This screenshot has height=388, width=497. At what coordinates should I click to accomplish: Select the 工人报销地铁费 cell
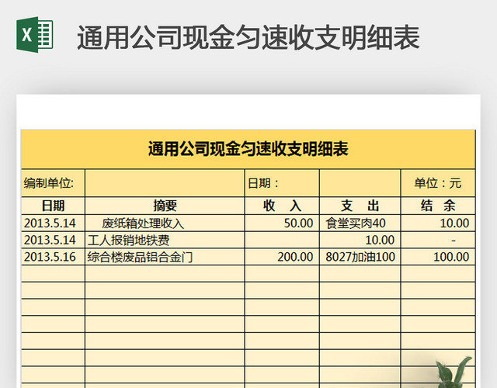coord(165,240)
